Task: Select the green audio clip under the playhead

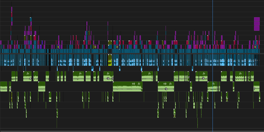Action: [212, 86]
